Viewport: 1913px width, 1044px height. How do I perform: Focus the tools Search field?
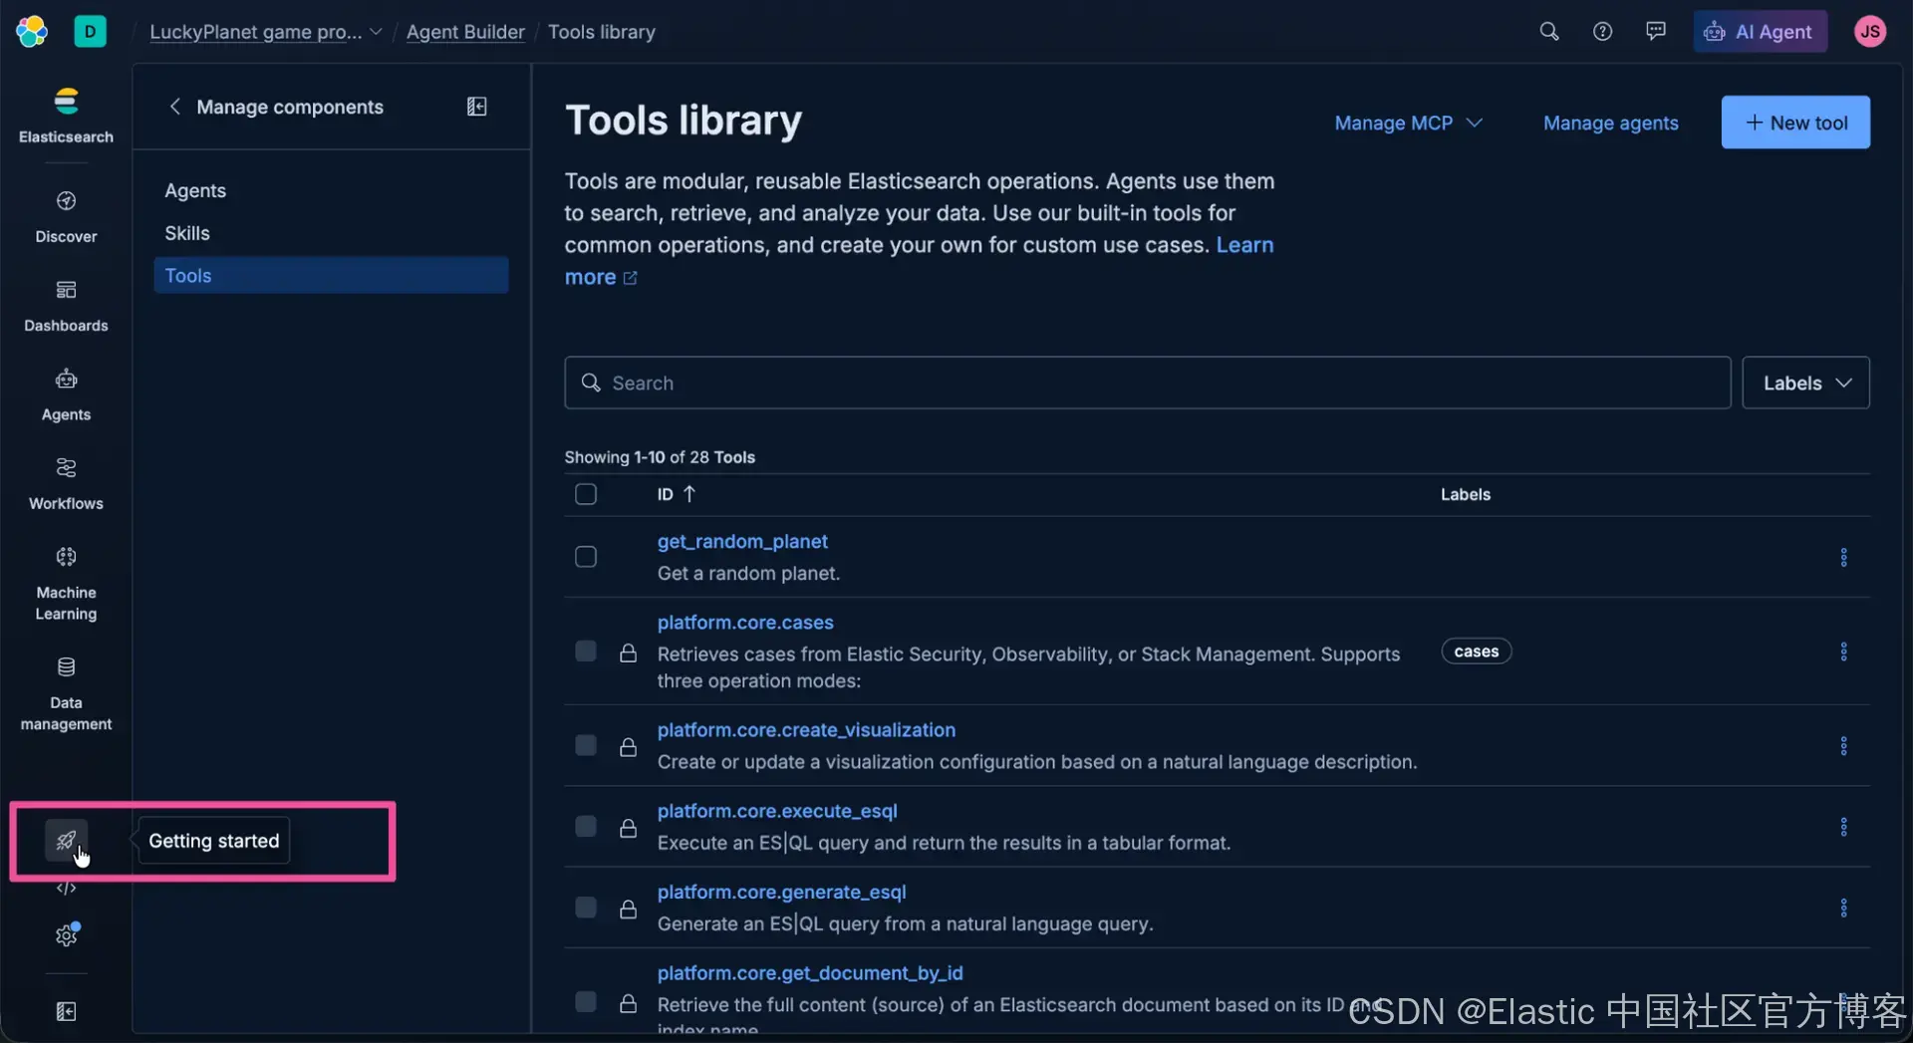tap(1148, 383)
